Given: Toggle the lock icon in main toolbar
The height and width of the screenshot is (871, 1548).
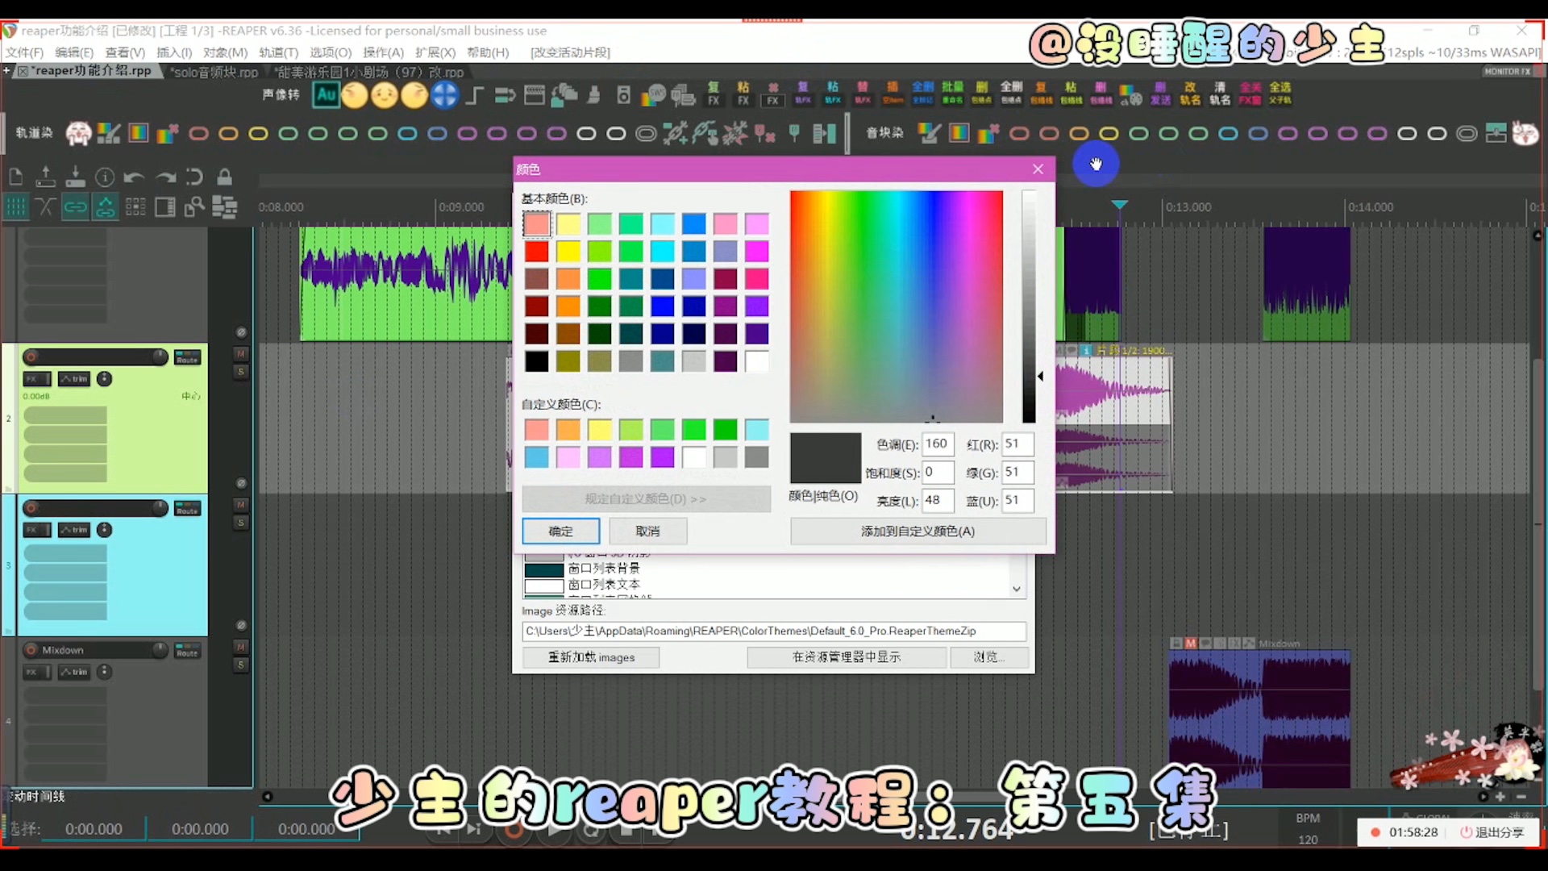Looking at the screenshot, I should 225,177.
